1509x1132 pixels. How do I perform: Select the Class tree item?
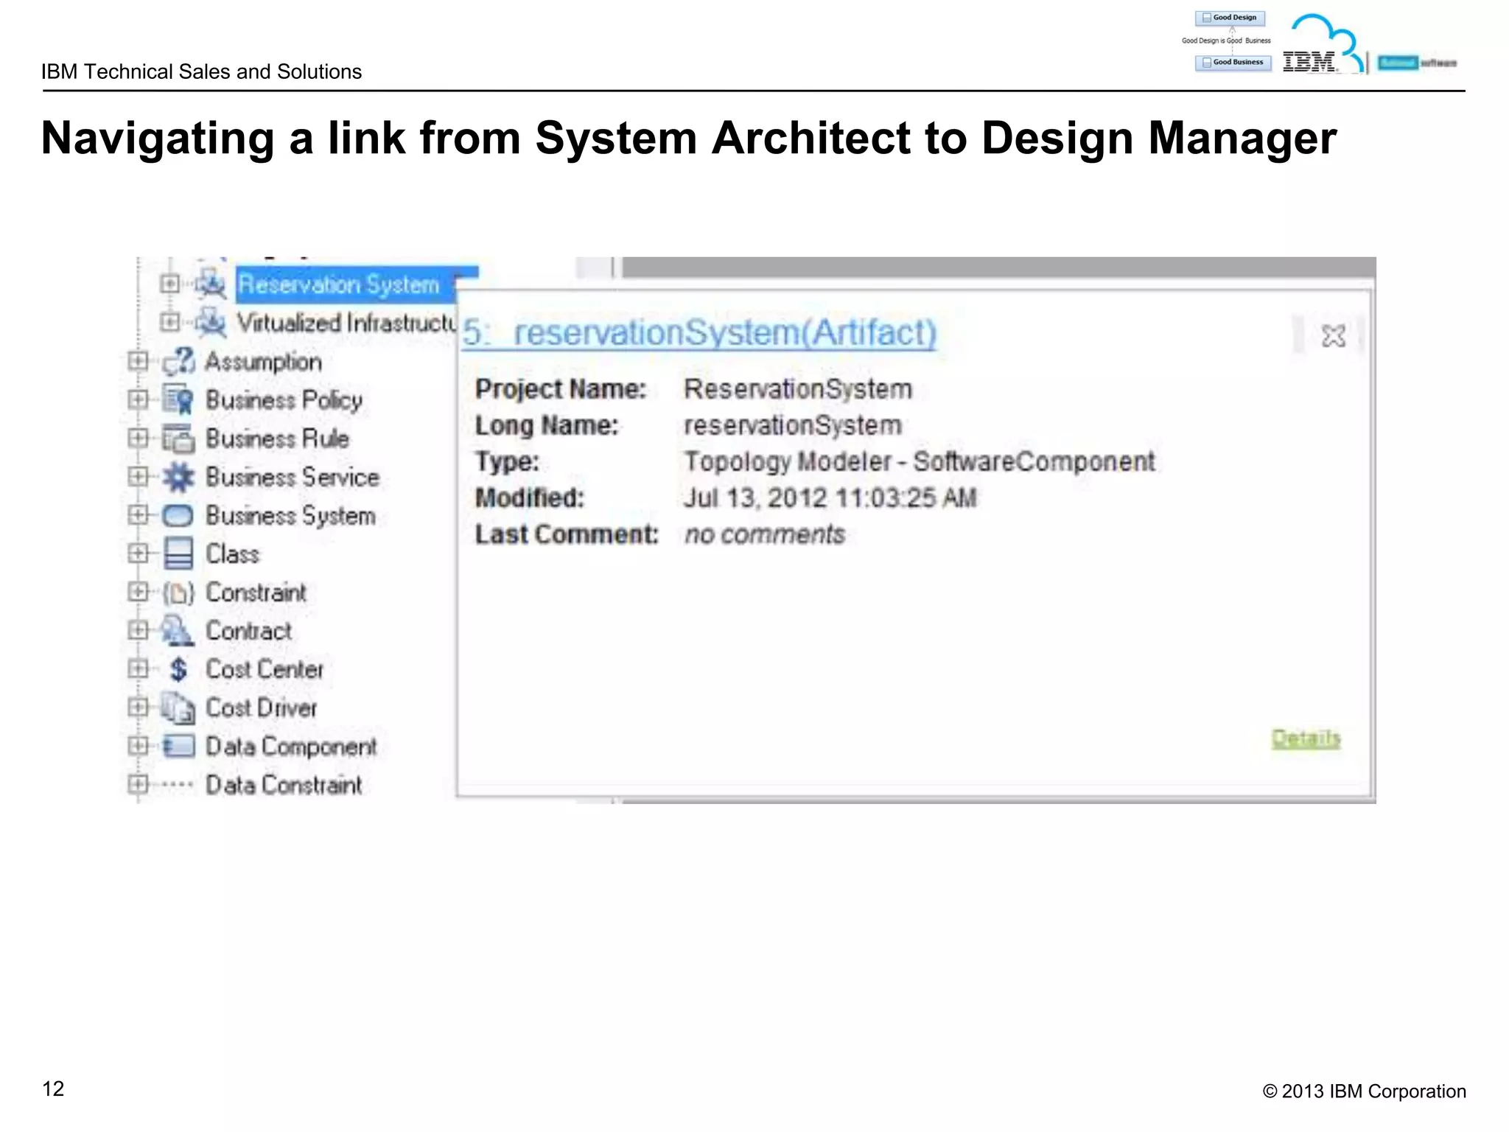point(232,554)
